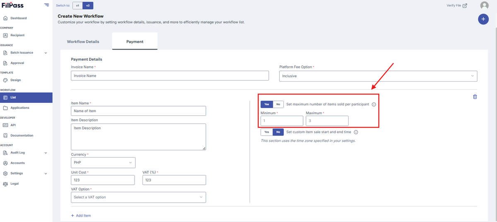Viewport: 497px width, 222px height.
Task: Click the Documentation book icon
Action: [5, 135]
